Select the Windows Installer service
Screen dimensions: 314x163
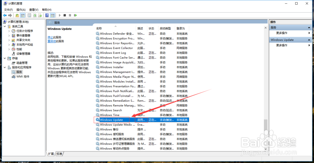[142, 67]
